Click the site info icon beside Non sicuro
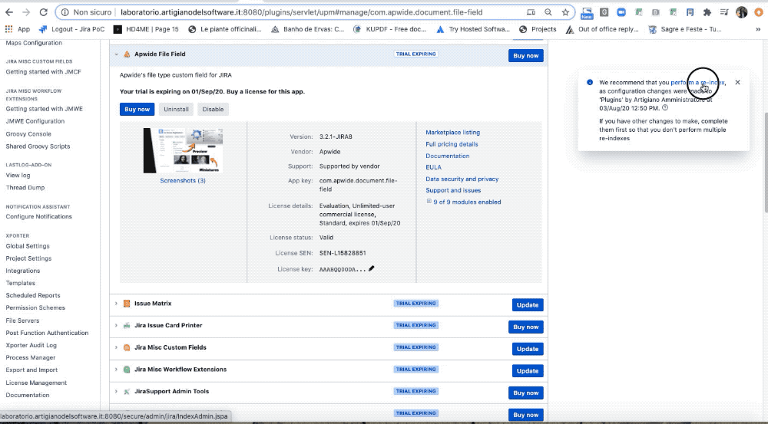This screenshot has width=768, height=424. pyautogui.click(x=65, y=12)
